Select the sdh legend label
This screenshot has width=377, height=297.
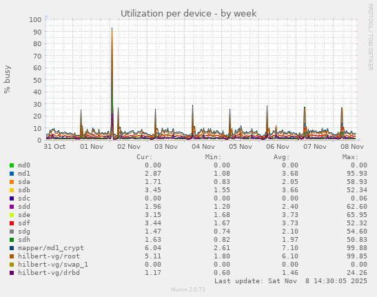point(24,240)
